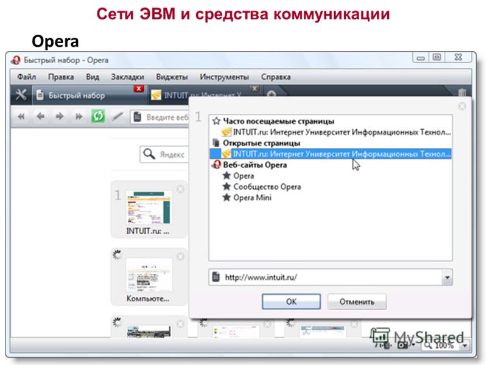Open Компьюте... speed dial thumbnail
The height and width of the screenshot is (365, 487).
click(149, 275)
